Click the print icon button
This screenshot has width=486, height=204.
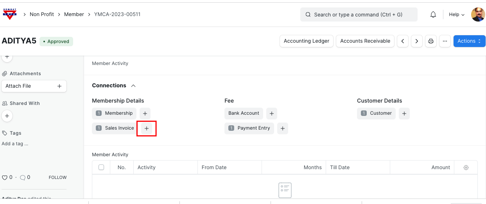coord(431,41)
